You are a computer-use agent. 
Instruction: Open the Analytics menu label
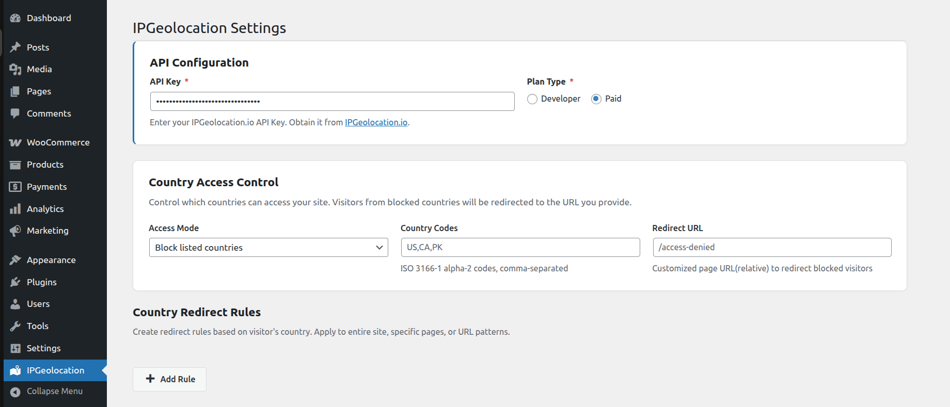(45, 209)
